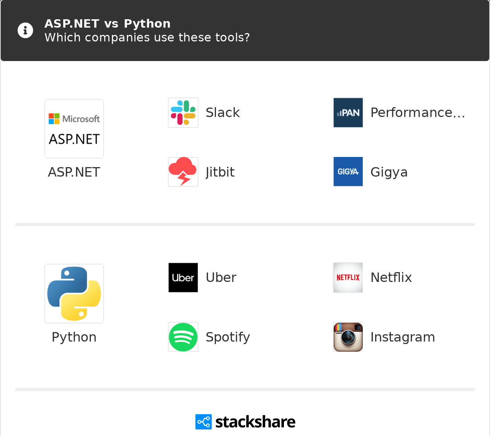Click the Jitbit cloud logo
This screenshot has width=490, height=436.
coord(183,172)
